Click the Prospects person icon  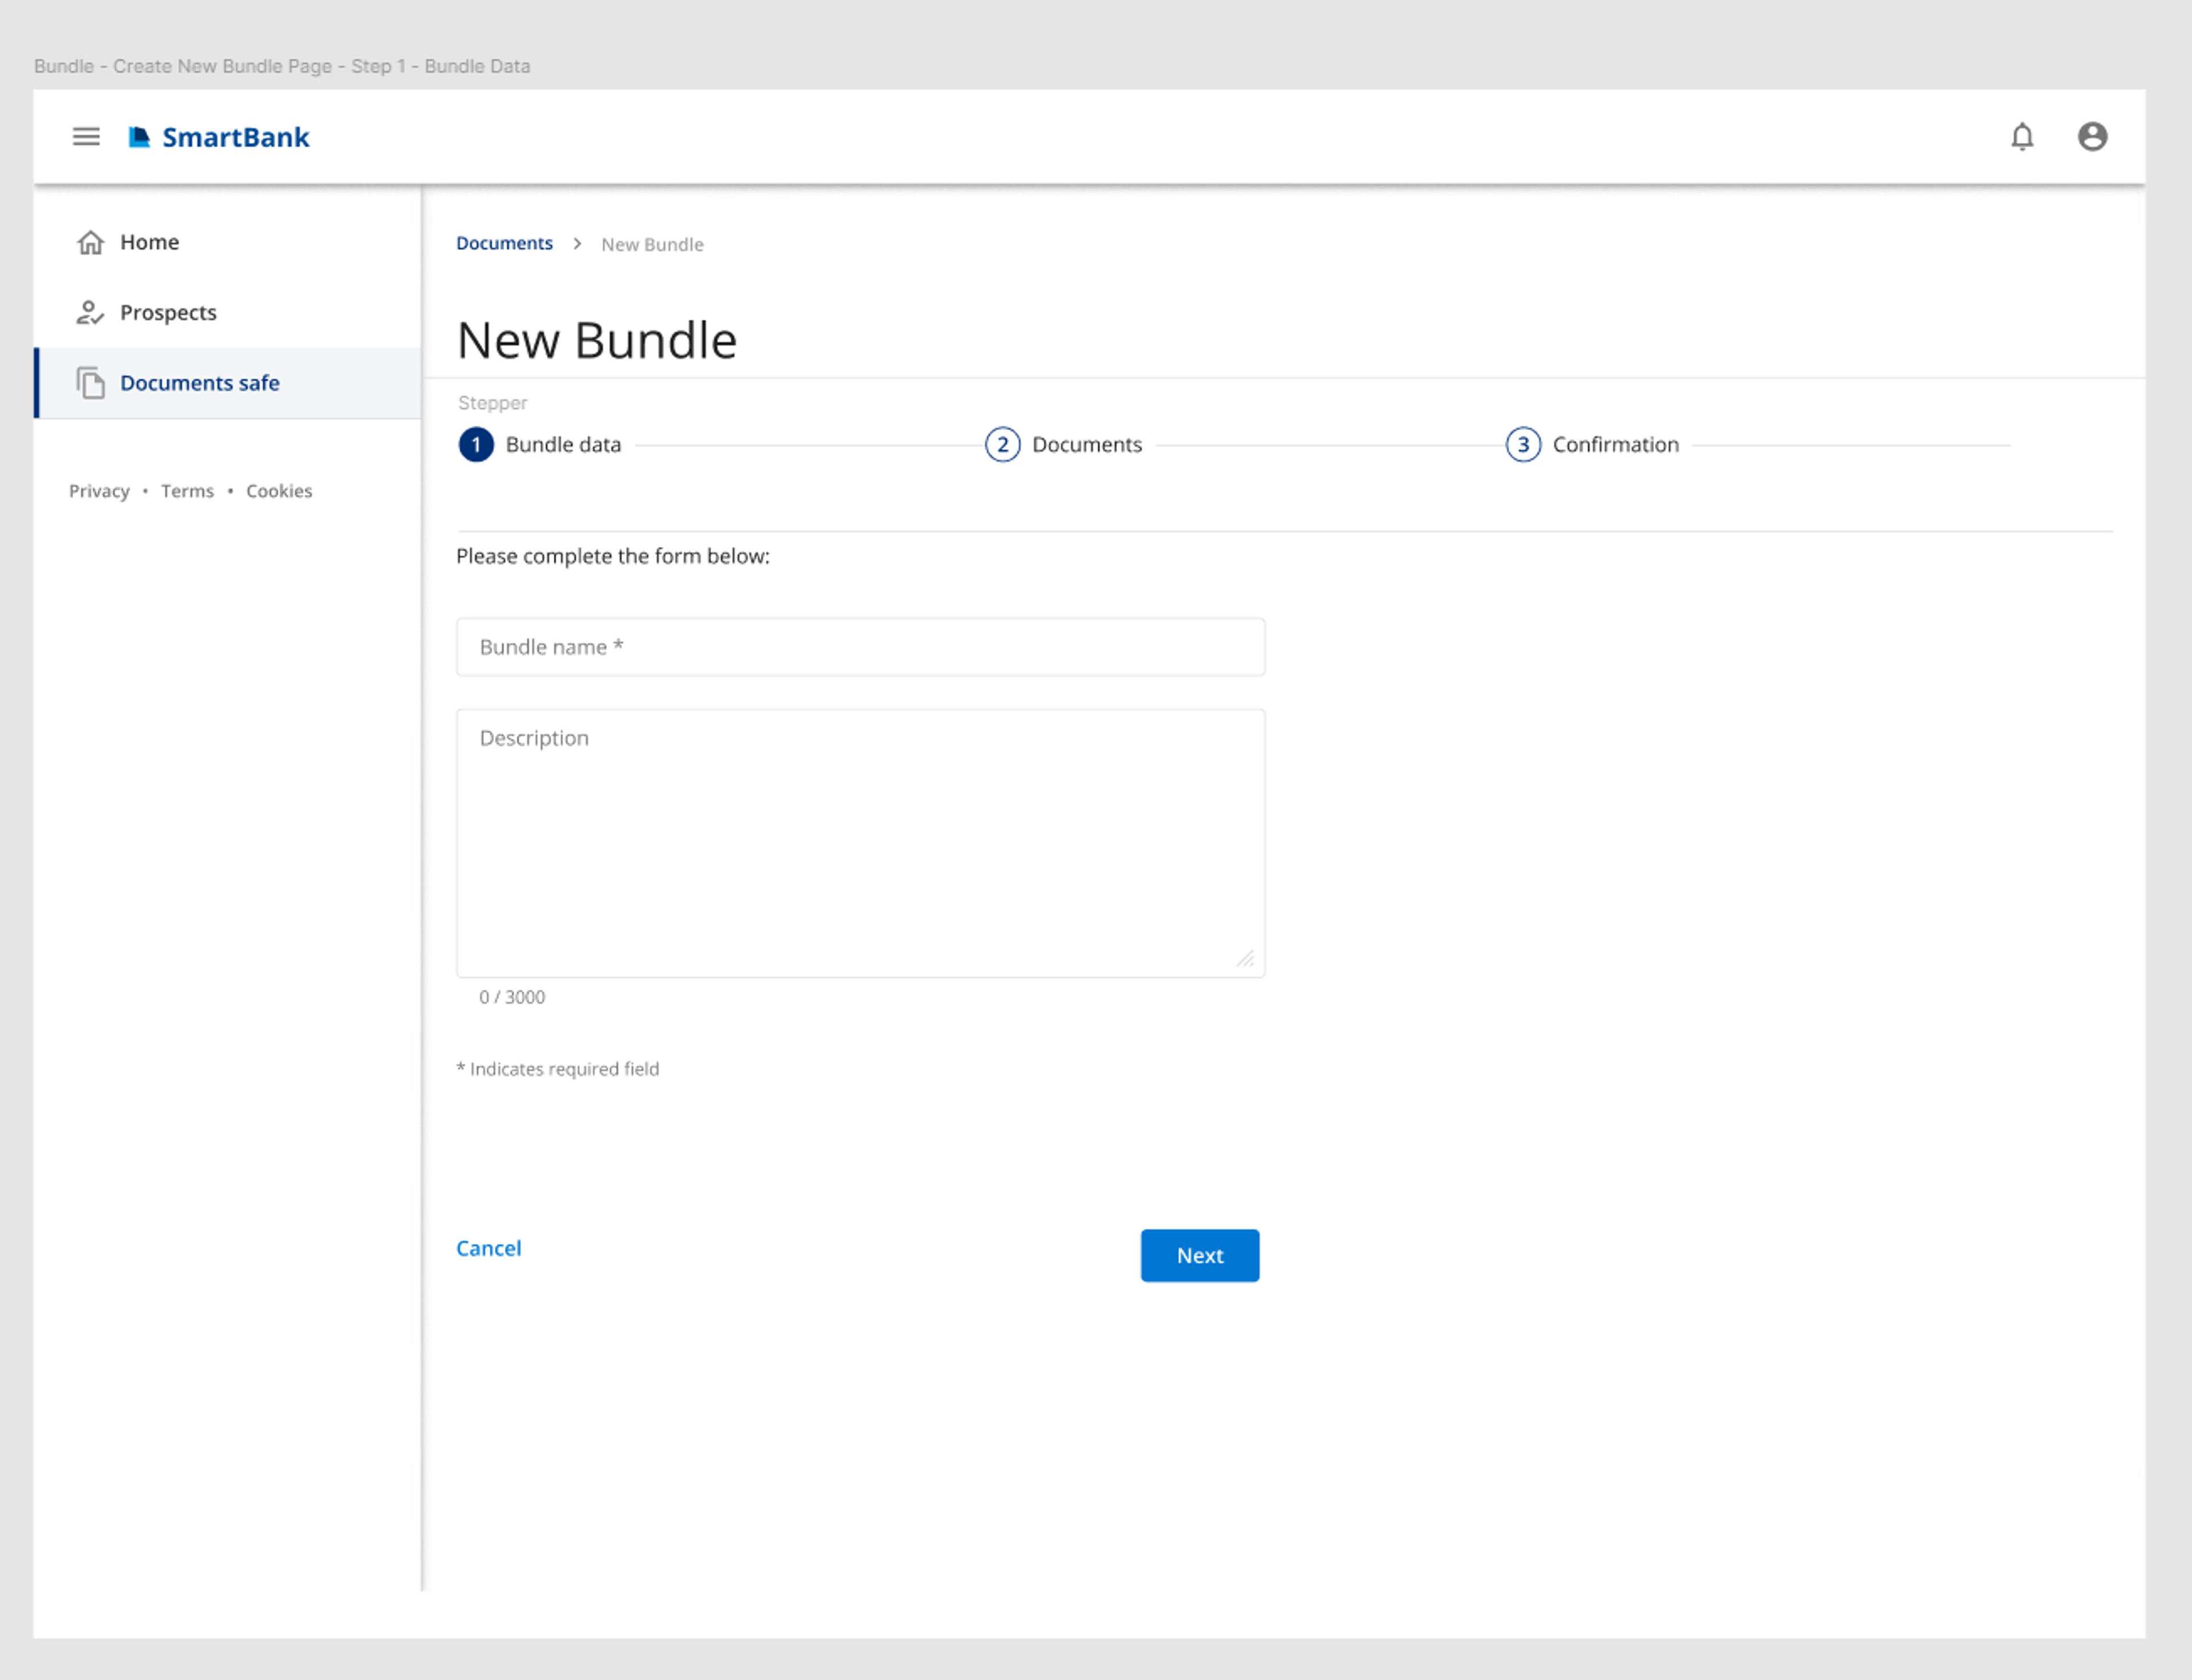pyautogui.click(x=91, y=313)
